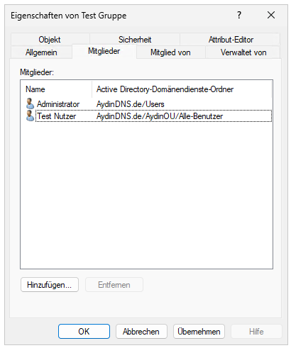Screen dimensions: 291x348
Task: Click the Hinzufügen... button
Action: coord(50,285)
